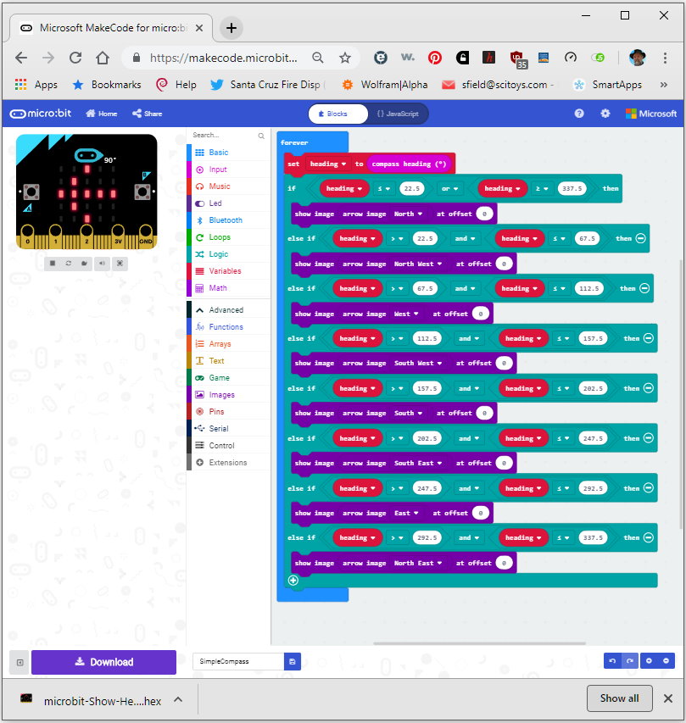Switch the editor to JavaScript
Screen dimensions: 686x723
(398, 114)
